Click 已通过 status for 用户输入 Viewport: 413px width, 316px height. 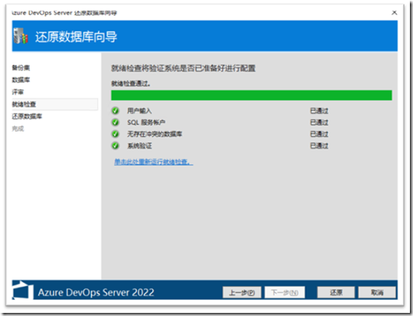click(x=319, y=111)
